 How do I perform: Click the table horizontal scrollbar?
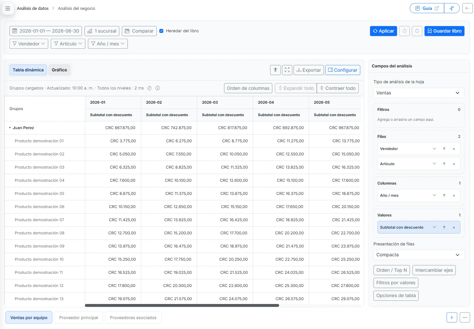click(182, 305)
